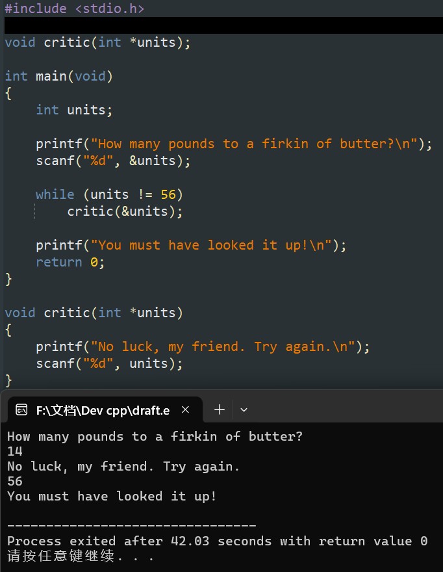Viewport: 443px width, 572px height.
Task: Click the critic prototype line with semicolon
Action: 97,42
